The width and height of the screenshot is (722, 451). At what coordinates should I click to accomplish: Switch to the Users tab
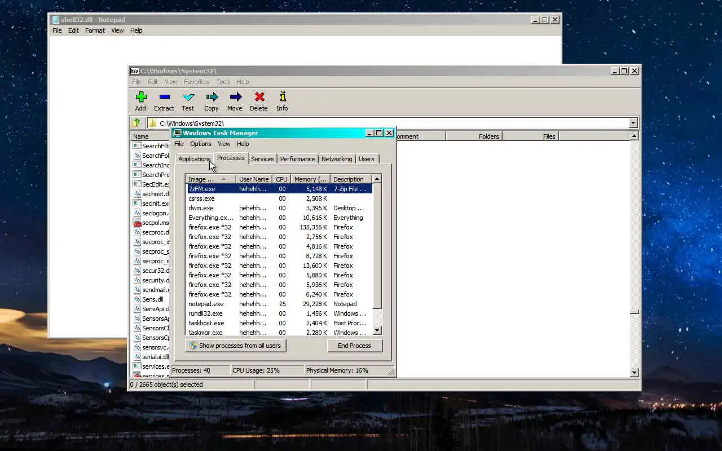(x=367, y=159)
